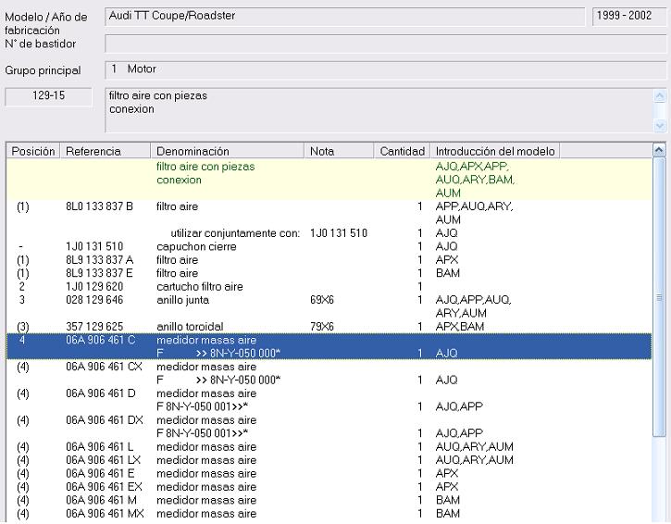
Task: Click the 1J0 131 510 note cell
Action: pyautogui.click(x=339, y=233)
